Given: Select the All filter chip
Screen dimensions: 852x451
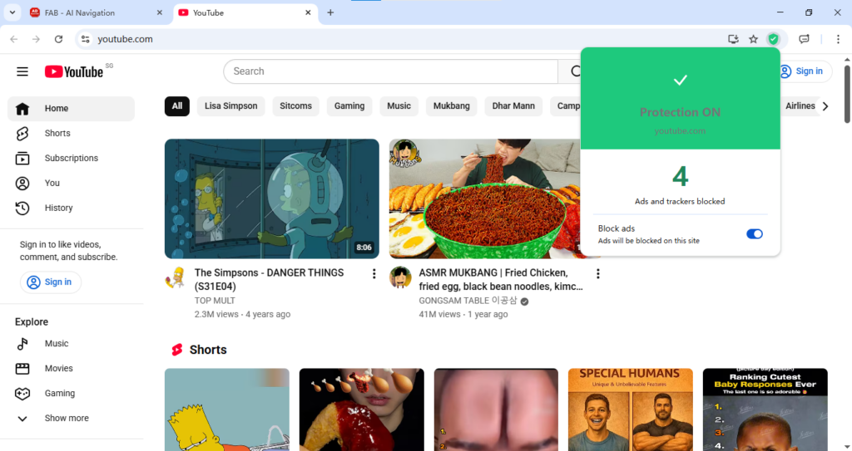Looking at the screenshot, I should 177,105.
